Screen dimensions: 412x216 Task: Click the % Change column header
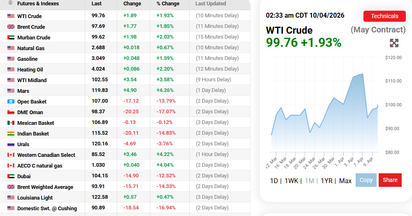(x=168, y=3)
